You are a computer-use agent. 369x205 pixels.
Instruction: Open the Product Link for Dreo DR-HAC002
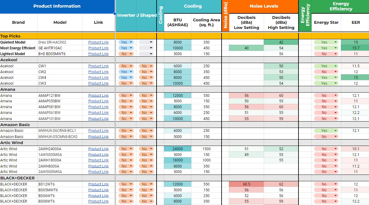point(98,42)
